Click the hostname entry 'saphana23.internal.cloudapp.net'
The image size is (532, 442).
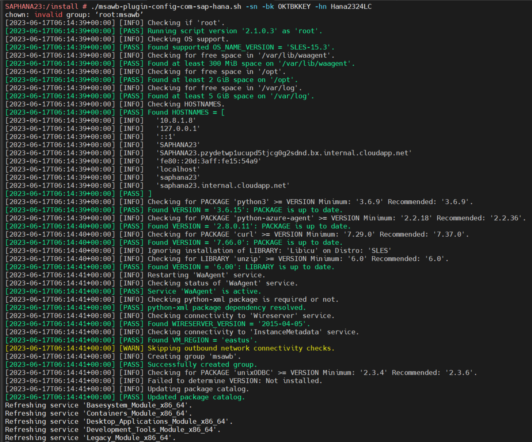tap(223, 185)
